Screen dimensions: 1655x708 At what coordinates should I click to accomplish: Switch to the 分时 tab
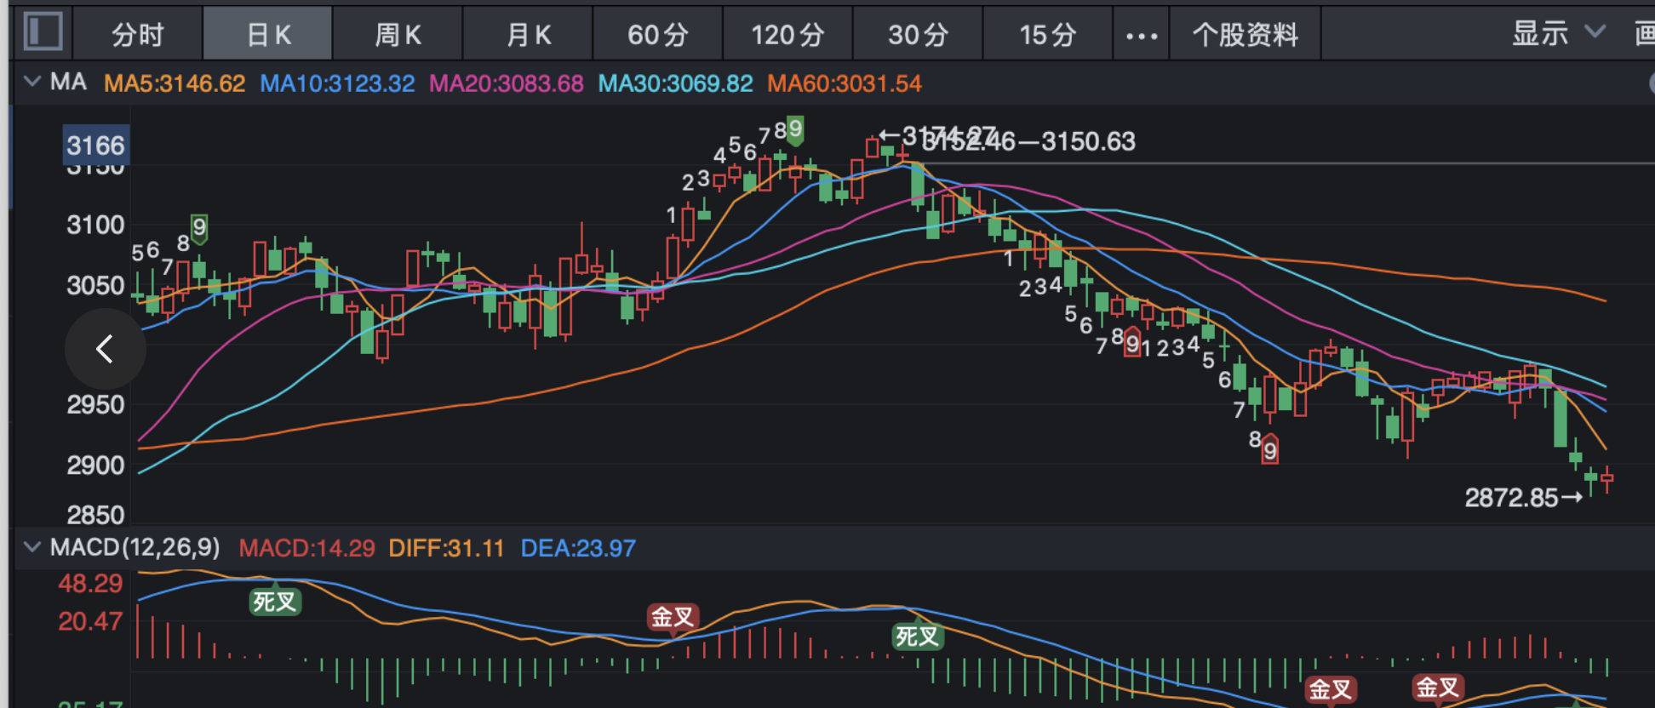click(x=138, y=34)
